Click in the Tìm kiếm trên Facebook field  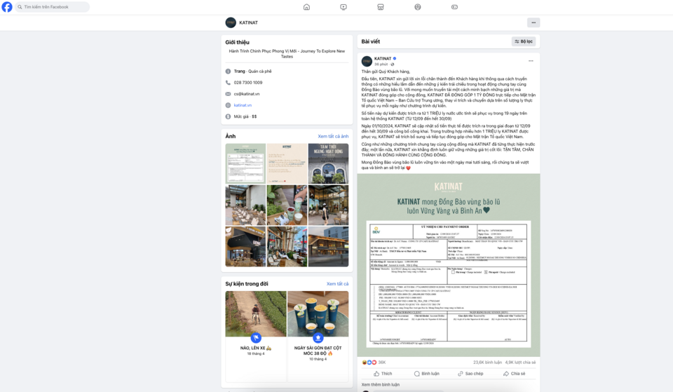[53, 7]
